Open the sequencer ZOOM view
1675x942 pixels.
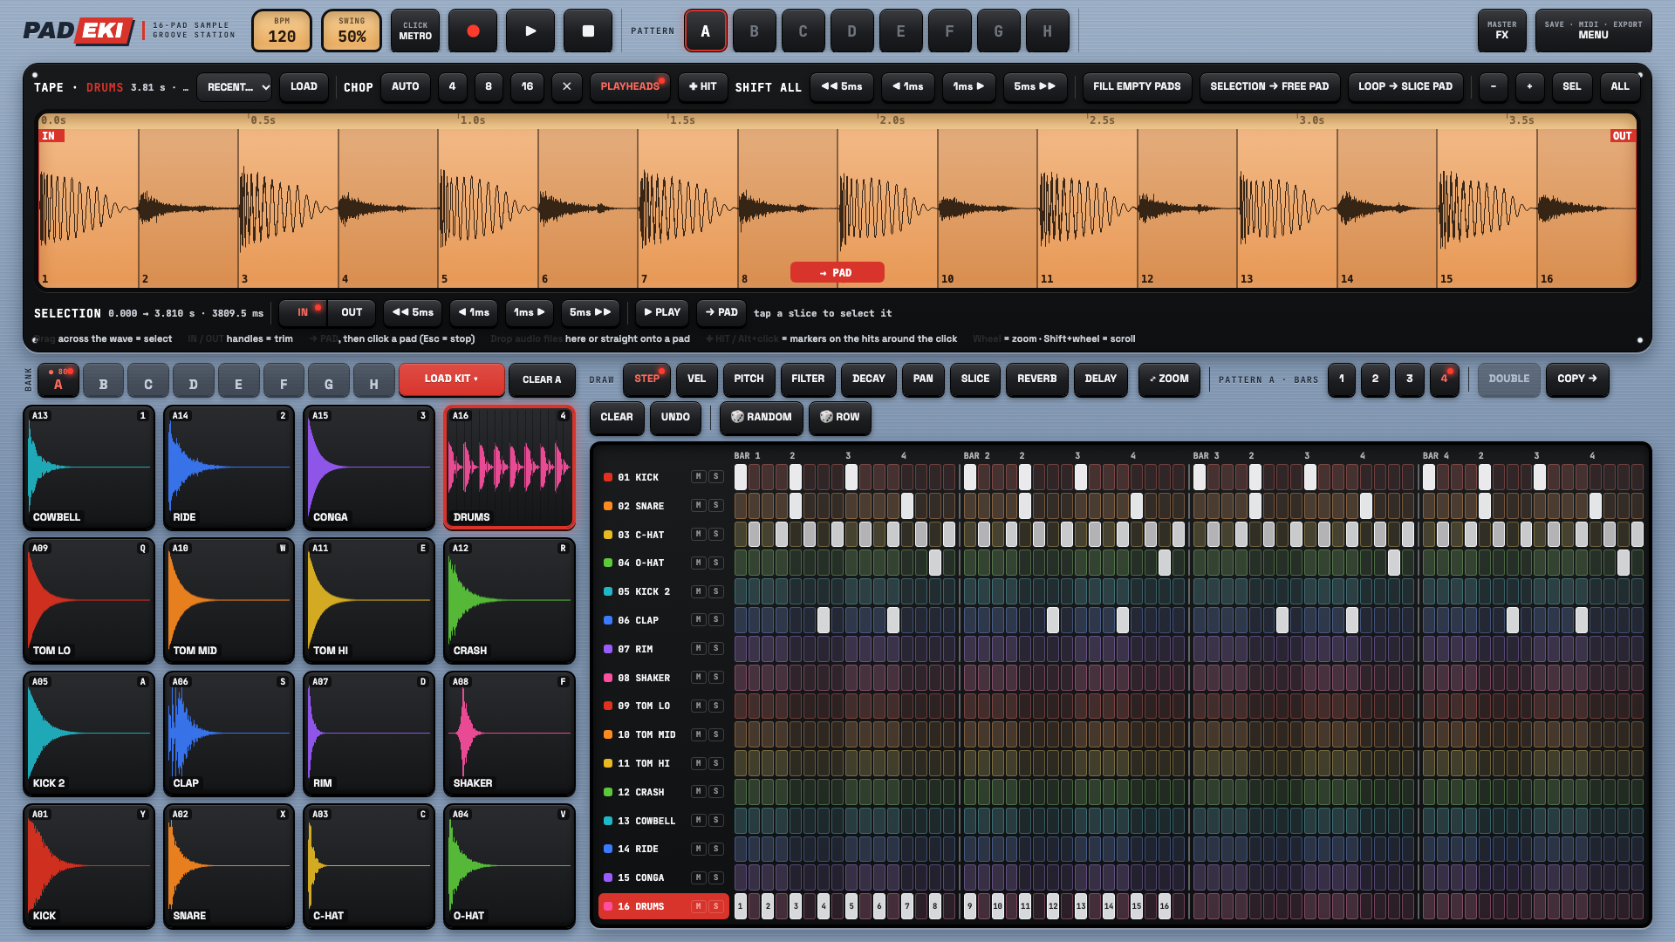click(x=1169, y=379)
